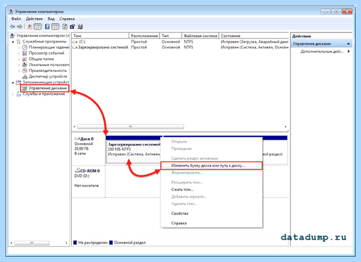361x262 pixels.
Task: Collapse the Запоминающие устройства node
Action: [x=13, y=82]
